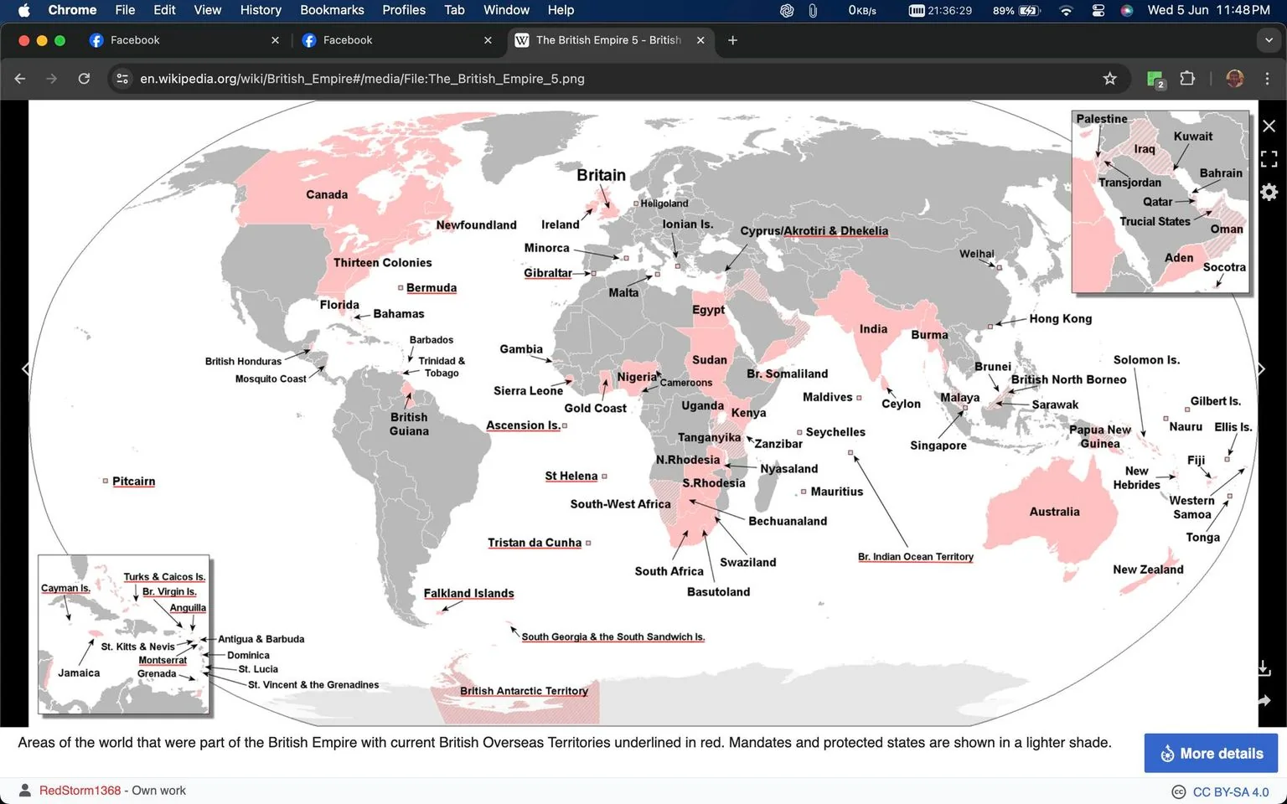Click the green extension icon with badge

click(x=1155, y=79)
